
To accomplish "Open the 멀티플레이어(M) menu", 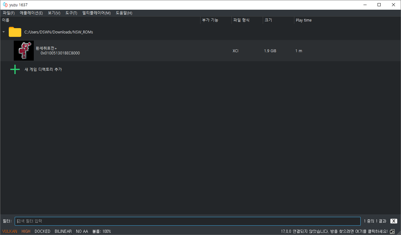I will coord(96,13).
